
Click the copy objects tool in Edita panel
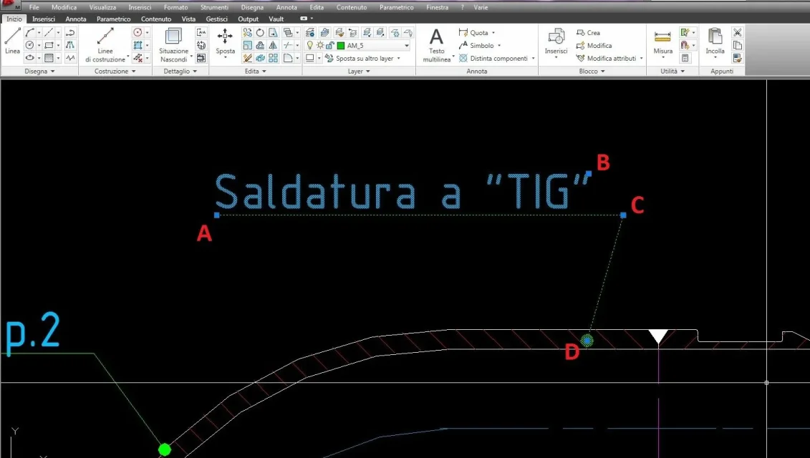coord(248,32)
